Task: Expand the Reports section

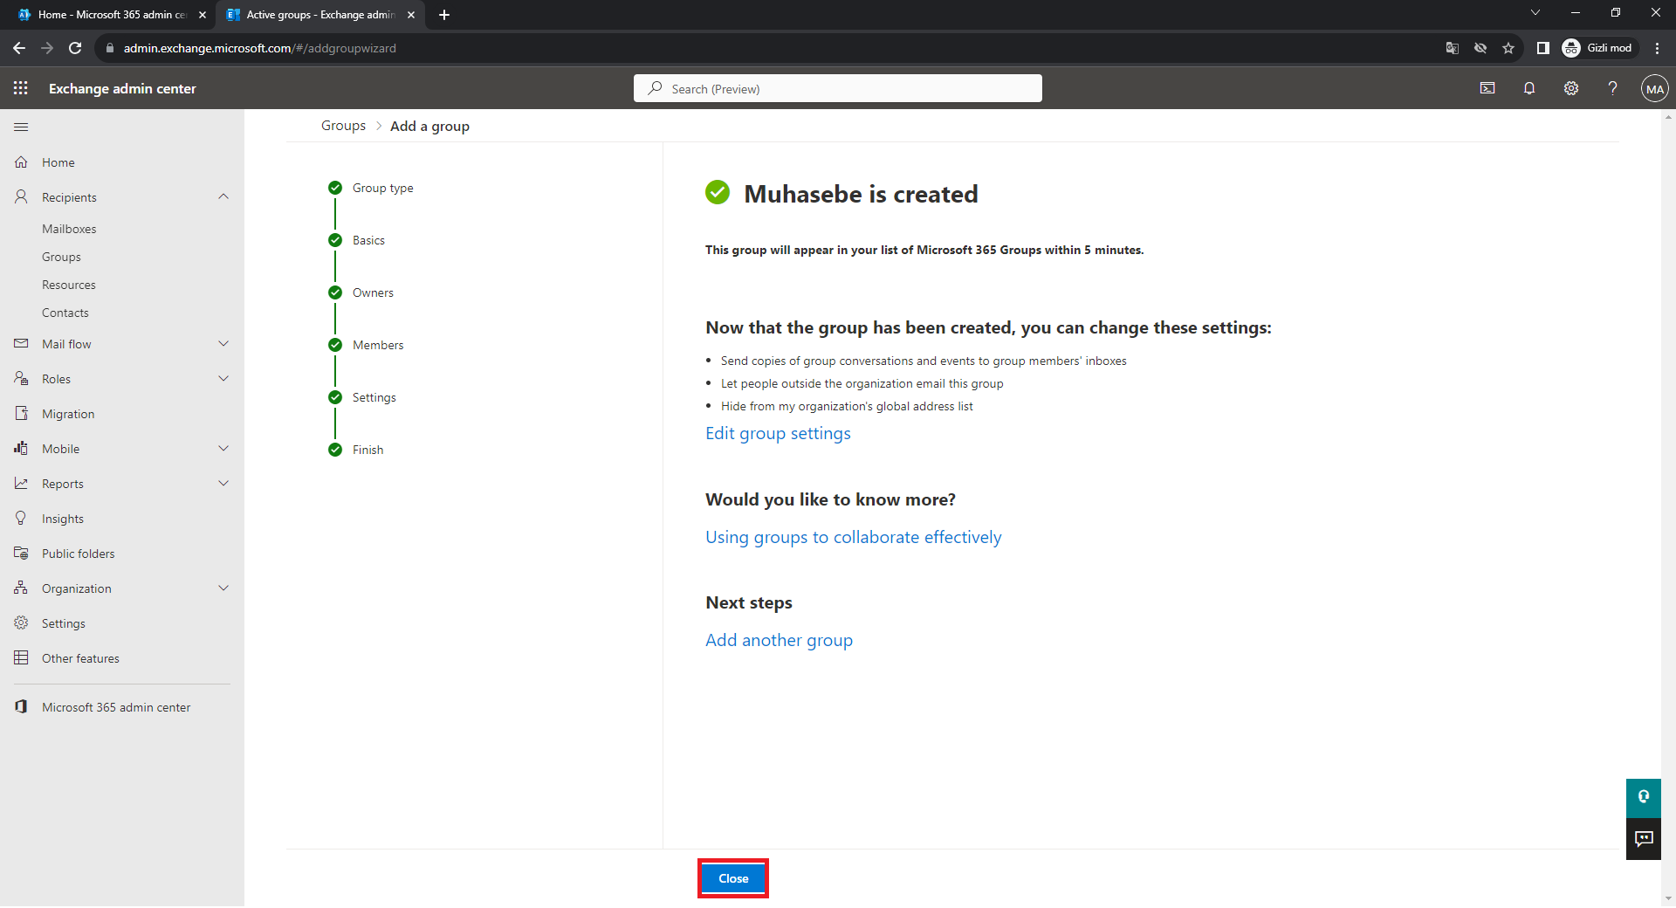Action: [x=223, y=484]
